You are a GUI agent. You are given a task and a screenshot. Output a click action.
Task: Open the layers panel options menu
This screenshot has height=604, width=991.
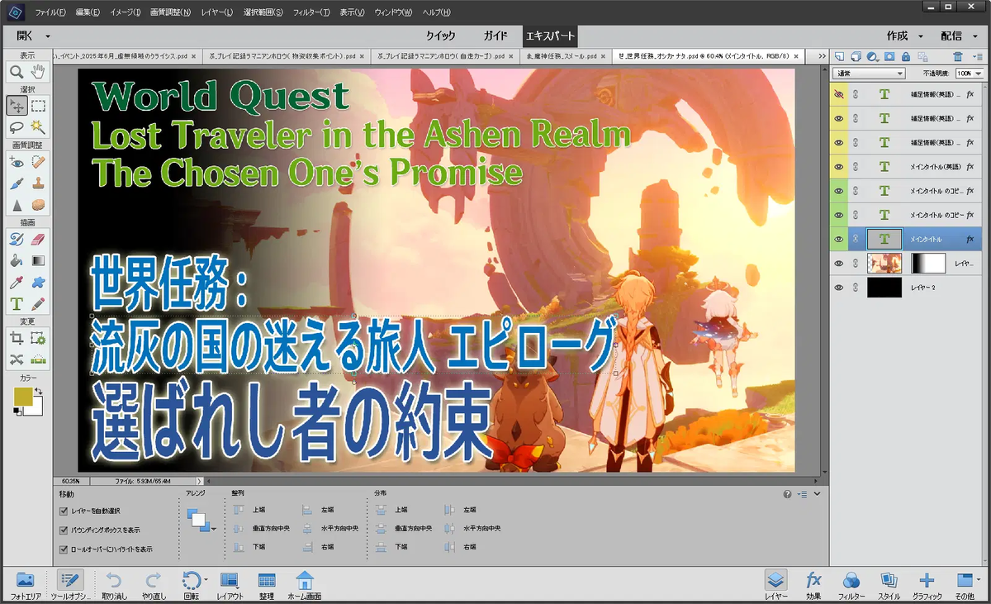tap(977, 56)
